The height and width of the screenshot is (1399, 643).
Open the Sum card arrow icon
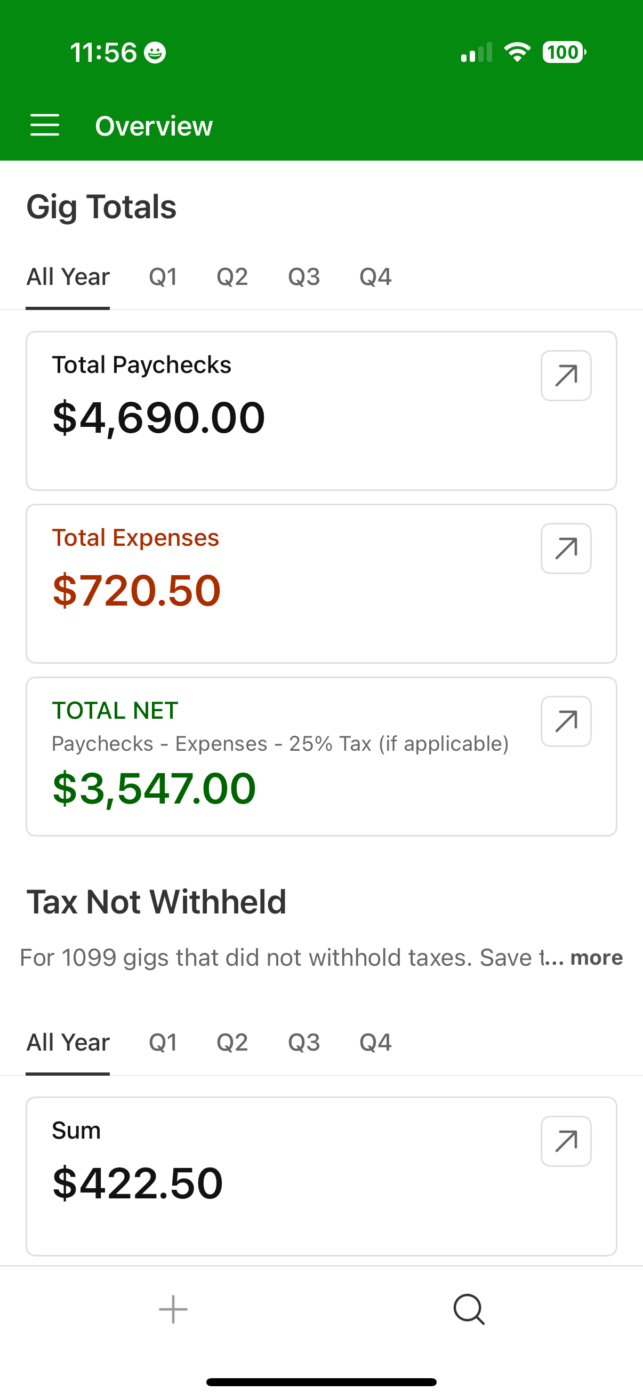point(566,1141)
